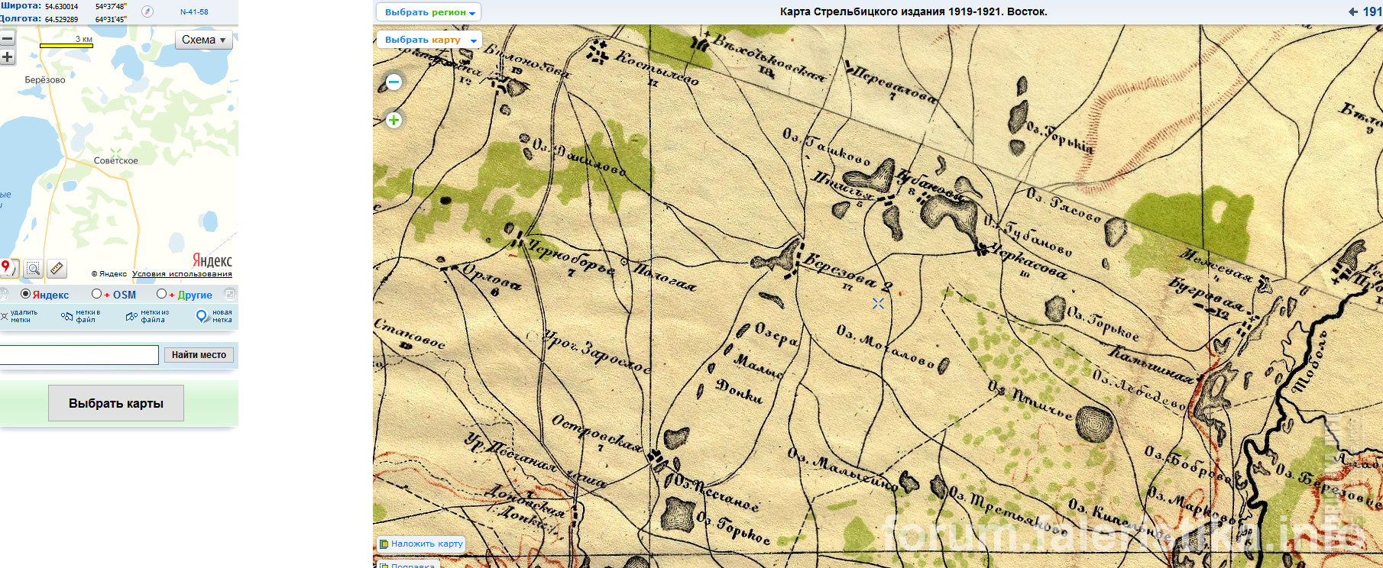1383x568 pixels.
Task: Click the Советское label on mini-map
Action: [x=116, y=161]
